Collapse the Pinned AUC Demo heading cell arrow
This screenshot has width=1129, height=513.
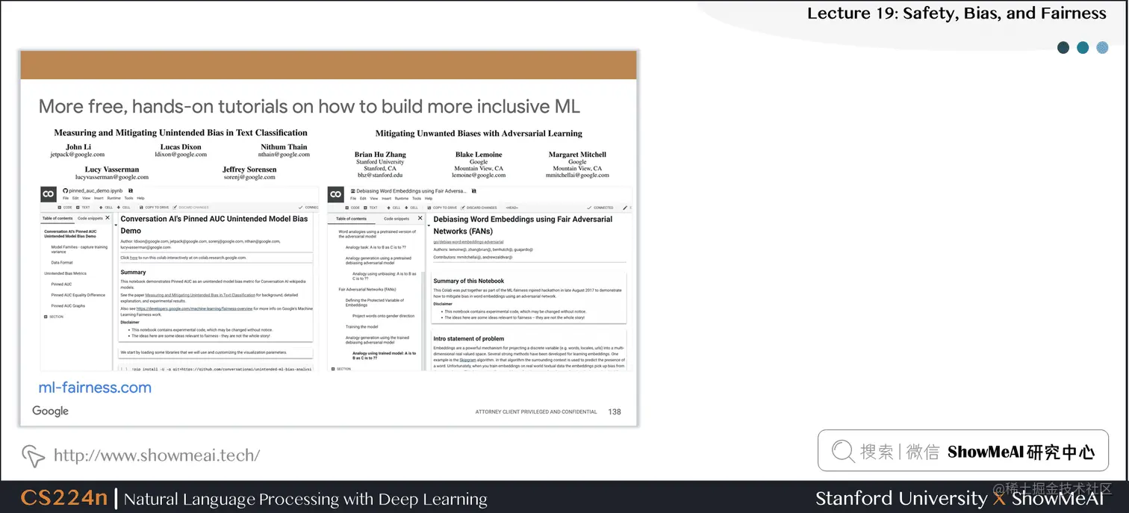(116, 225)
